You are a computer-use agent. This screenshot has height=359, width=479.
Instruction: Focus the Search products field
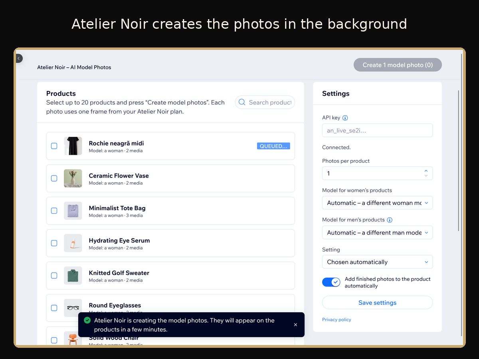tap(265, 102)
